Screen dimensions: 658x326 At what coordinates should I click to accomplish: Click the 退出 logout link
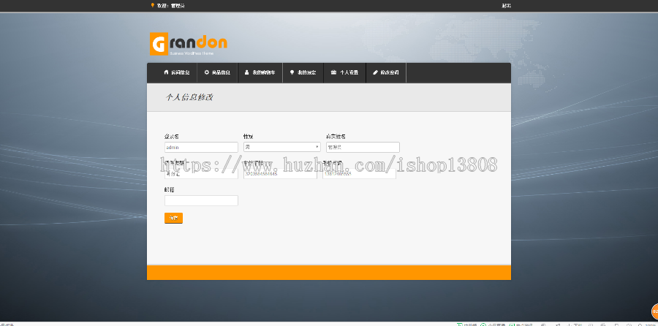tap(506, 6)
